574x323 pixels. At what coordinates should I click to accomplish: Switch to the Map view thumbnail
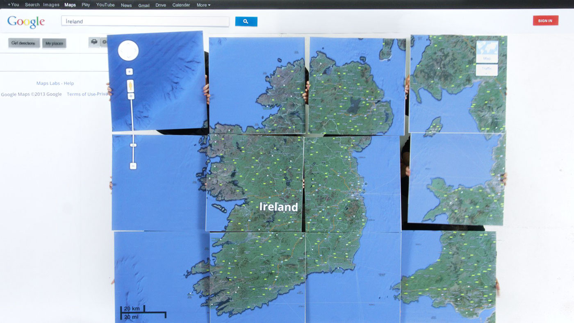(487, 51)
